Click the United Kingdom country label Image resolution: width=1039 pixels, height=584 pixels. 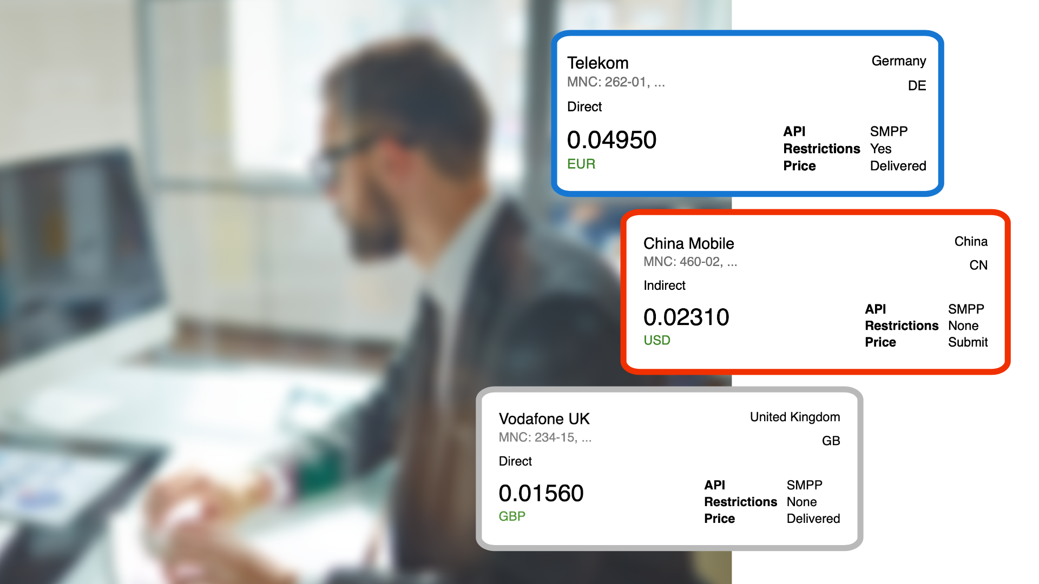(x=795, y=417)
